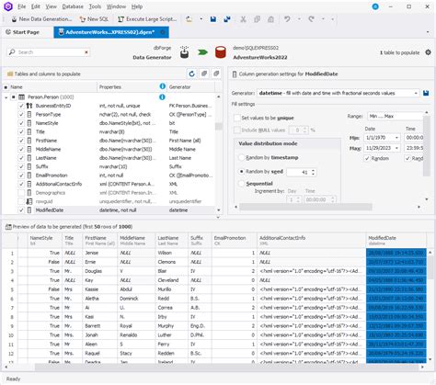Click the Copy icon in toolbar
Screen dimensions: 436x385
tap(257, 19)
